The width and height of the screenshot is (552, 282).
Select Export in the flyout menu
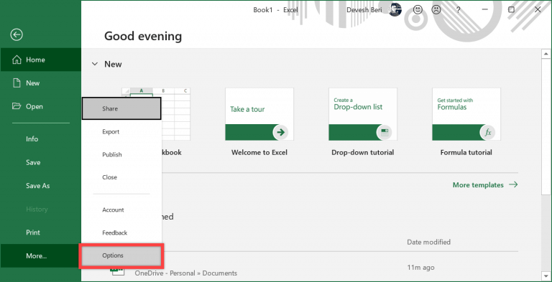pyautogui.click(x=121, y=131)
